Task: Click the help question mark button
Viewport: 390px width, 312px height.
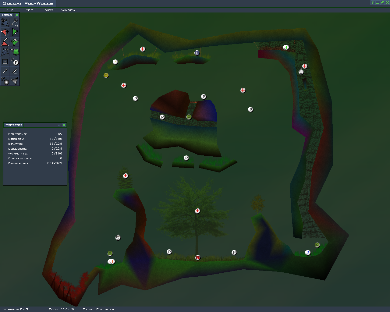Action: point(372,3)
